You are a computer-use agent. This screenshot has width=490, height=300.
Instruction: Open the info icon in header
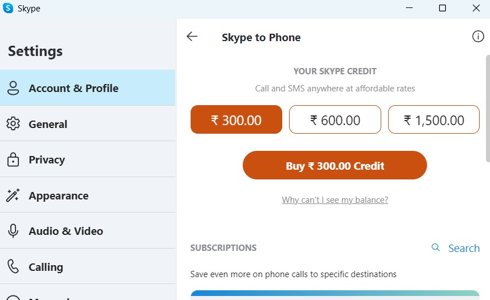[478, 37]
